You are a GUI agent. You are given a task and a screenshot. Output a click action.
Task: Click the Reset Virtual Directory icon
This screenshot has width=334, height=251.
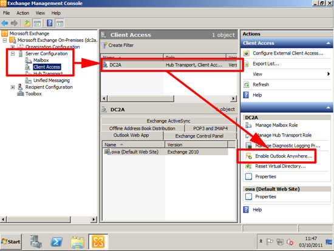(248, 166)
